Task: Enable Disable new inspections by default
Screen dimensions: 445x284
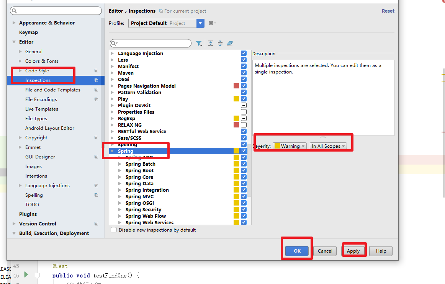Action: tap(113, 230)
